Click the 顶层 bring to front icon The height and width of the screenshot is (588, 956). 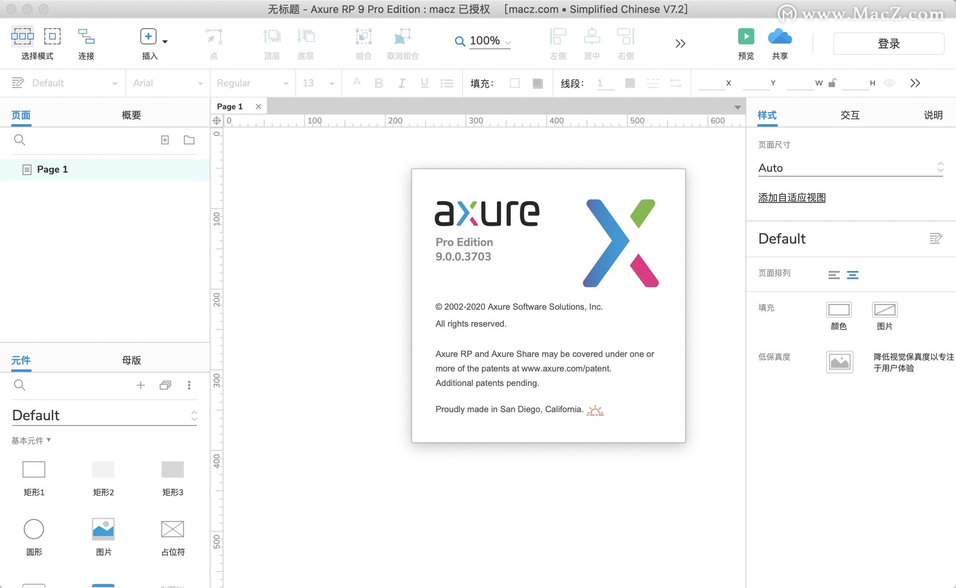[272, 36]
